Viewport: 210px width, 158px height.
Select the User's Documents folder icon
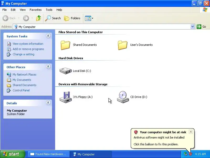(122, 45)
